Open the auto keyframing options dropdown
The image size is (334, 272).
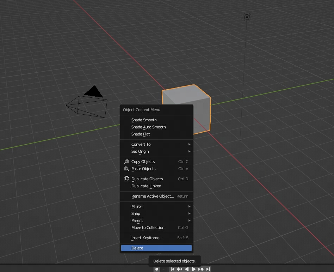pyautogui.click(x=163, y=269)
